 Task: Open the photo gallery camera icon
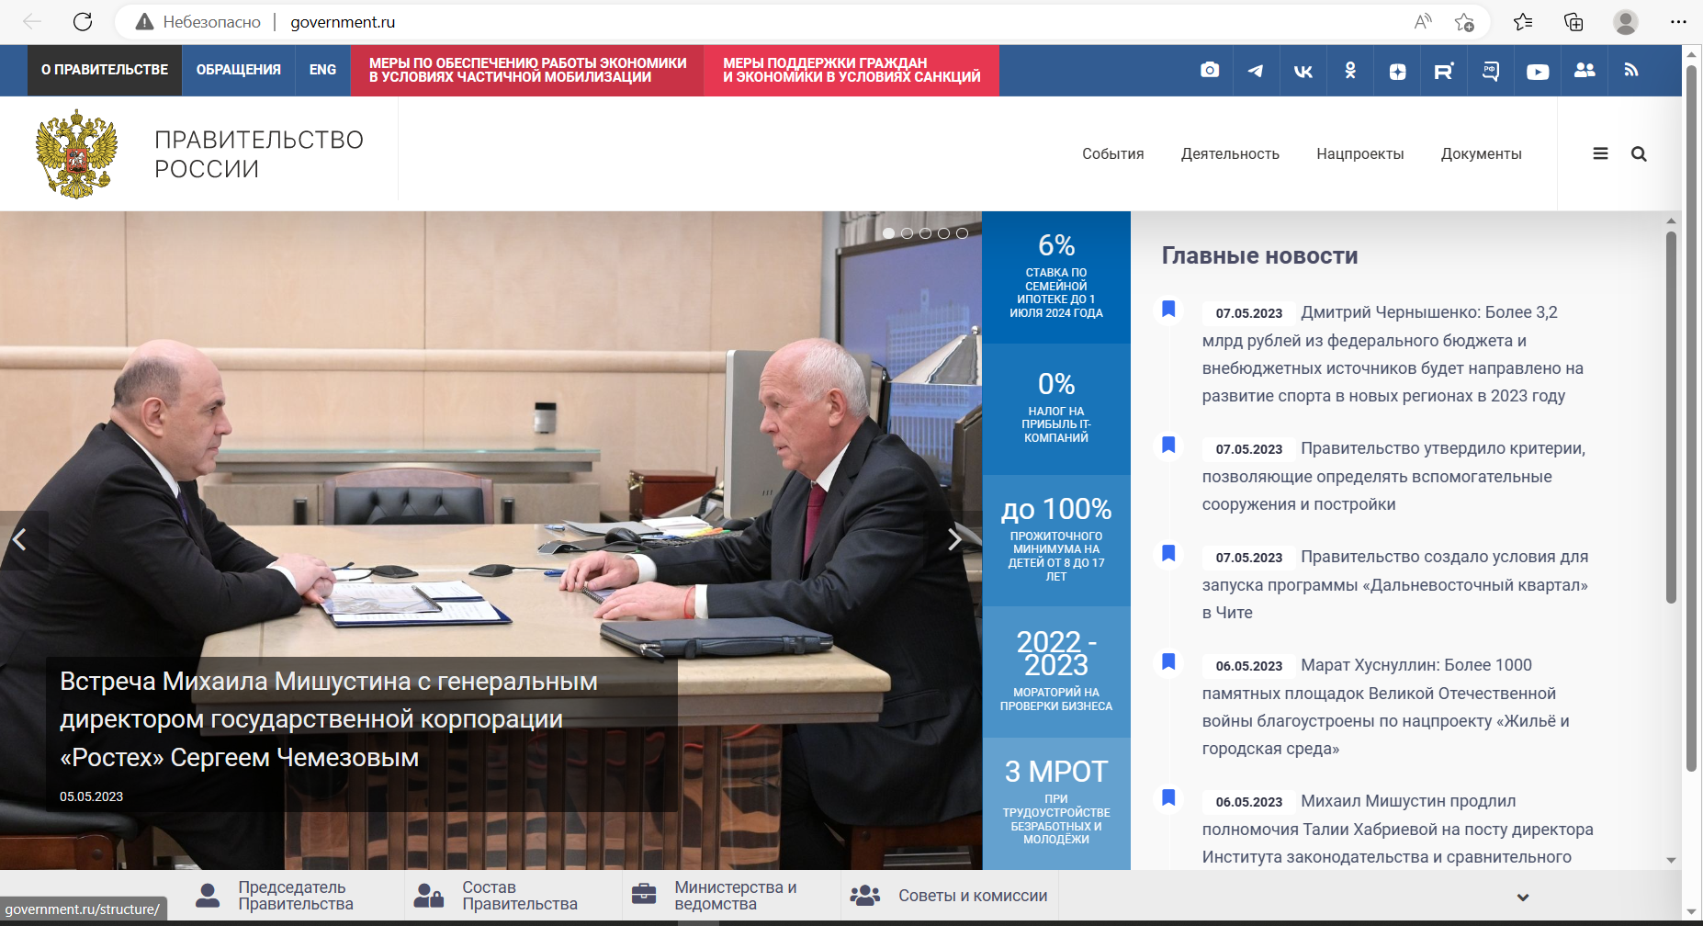pyautogui.click(x=1210, y=70)
